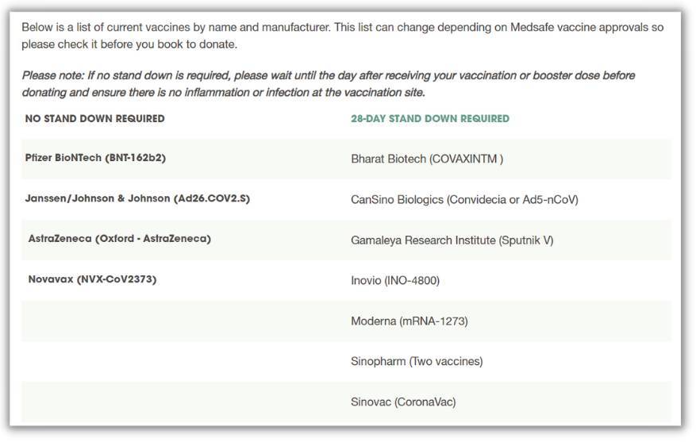Click the intro paragraph mentioning Medsafe approvals
Screen dimensions: 696x442
click(342, 36)
